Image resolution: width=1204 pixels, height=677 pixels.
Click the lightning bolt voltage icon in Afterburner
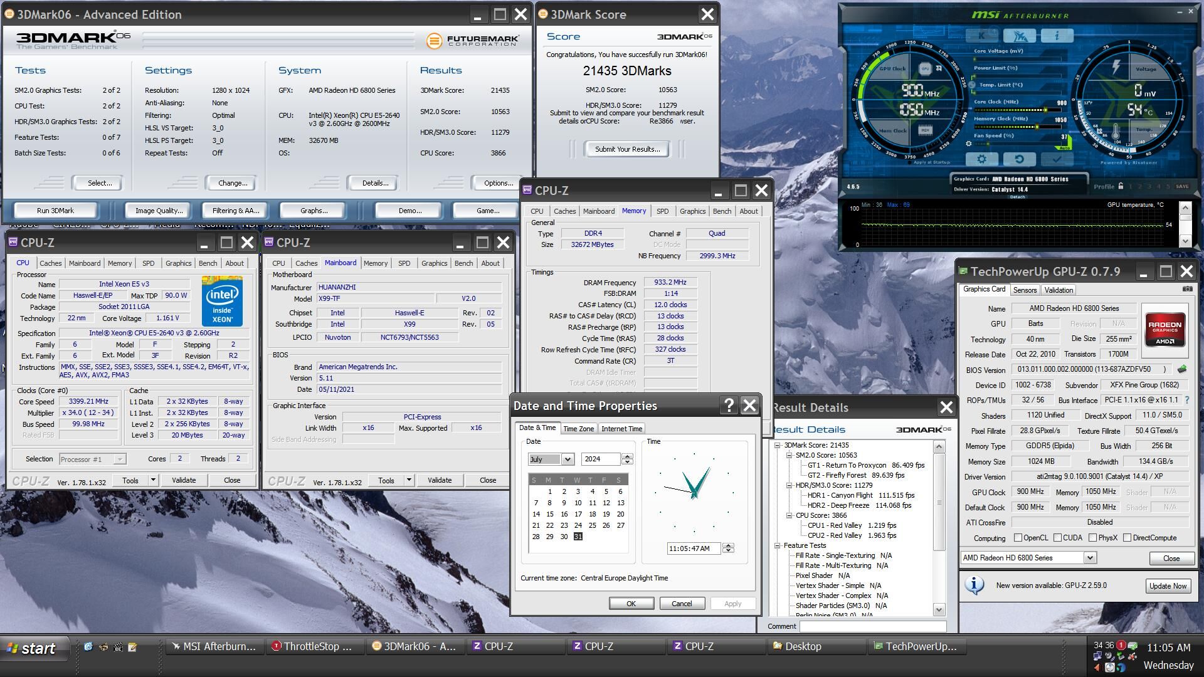(1116, 66)
